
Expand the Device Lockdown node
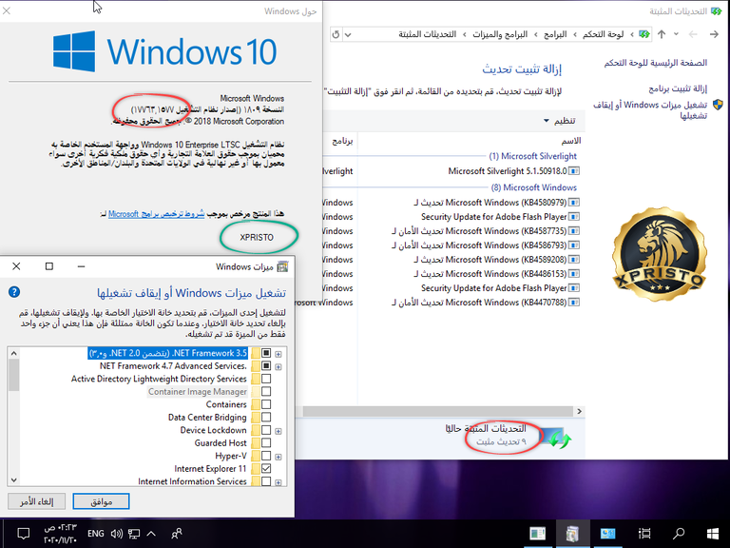(279, 431)
